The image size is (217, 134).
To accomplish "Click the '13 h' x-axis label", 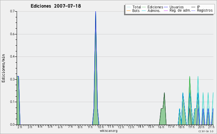I will click(131, 127).
